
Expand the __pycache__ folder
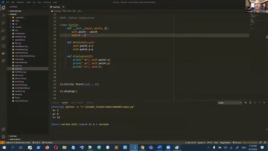tap(20, 18)
